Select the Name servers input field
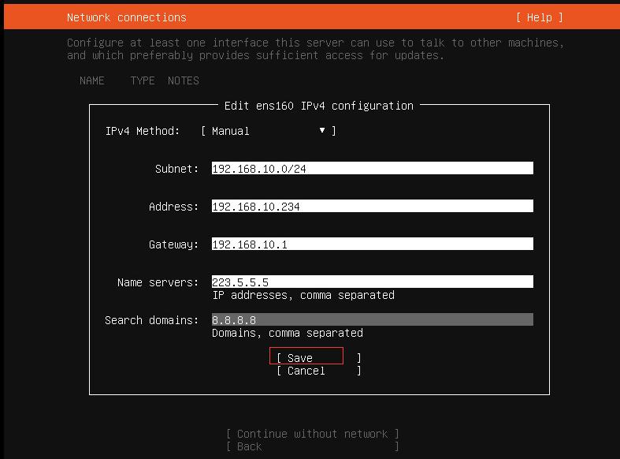This screenshot has height=459, width=620. pos(372,282)
